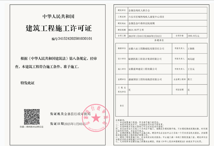Click the label '备注'

122,106
